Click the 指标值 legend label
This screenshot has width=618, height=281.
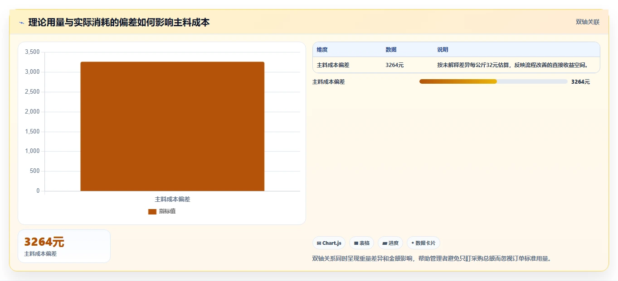pyautogui.click(x=167, y=211)
